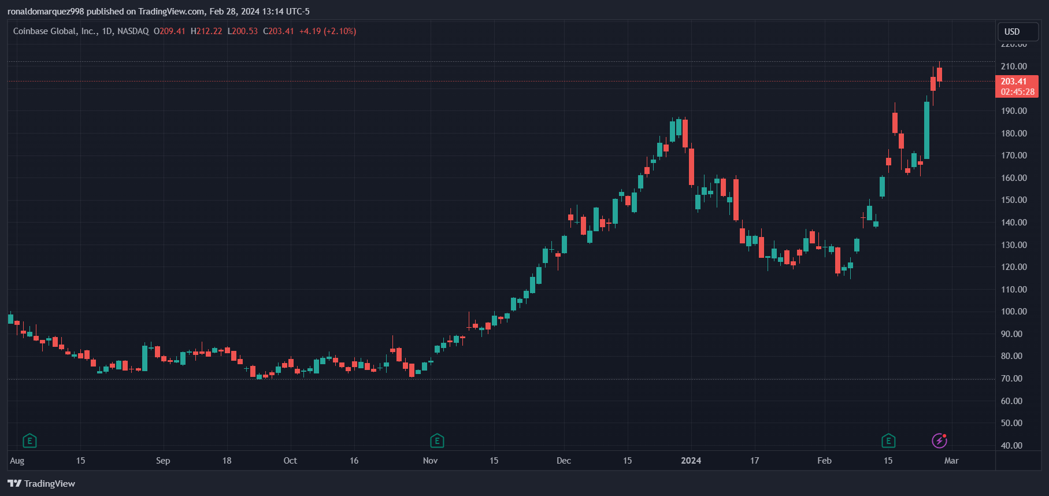Click the 120.00 price axis label
The width and height of the screenshot is (1049, 496).
(1014, 267)
